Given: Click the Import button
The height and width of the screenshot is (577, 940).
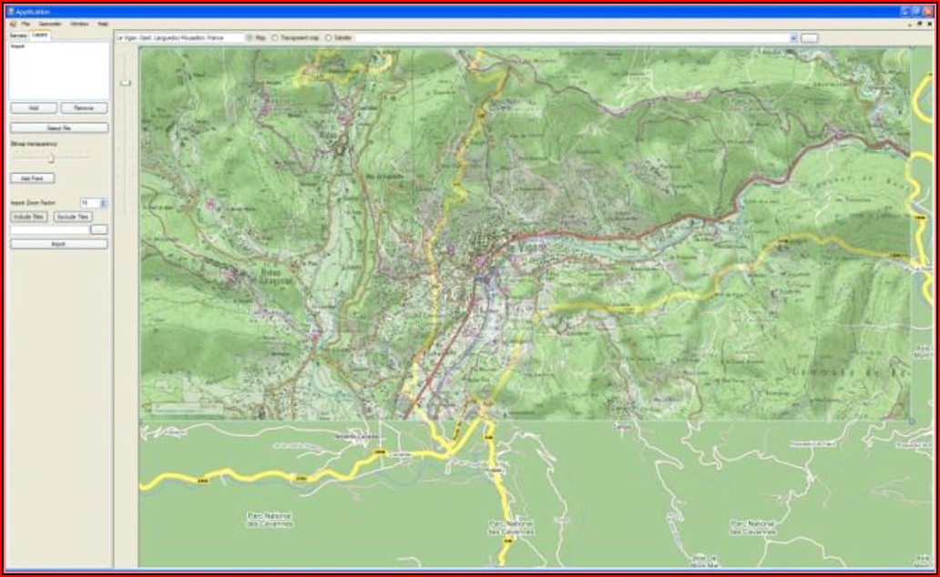Looking at the screenshot, I should pyautogui.click(x=59, y=244).
